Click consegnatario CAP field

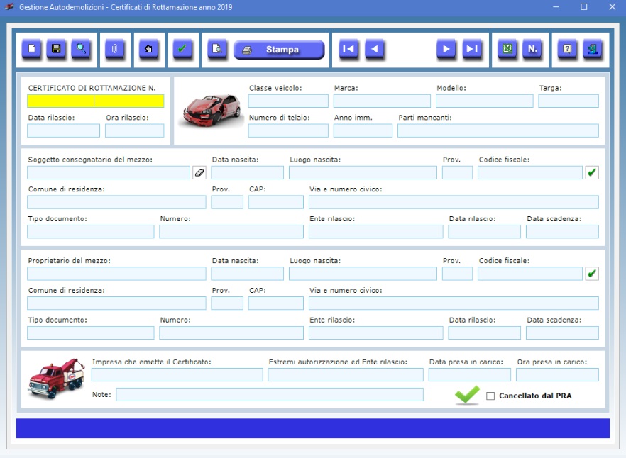[x=276, y=202]
